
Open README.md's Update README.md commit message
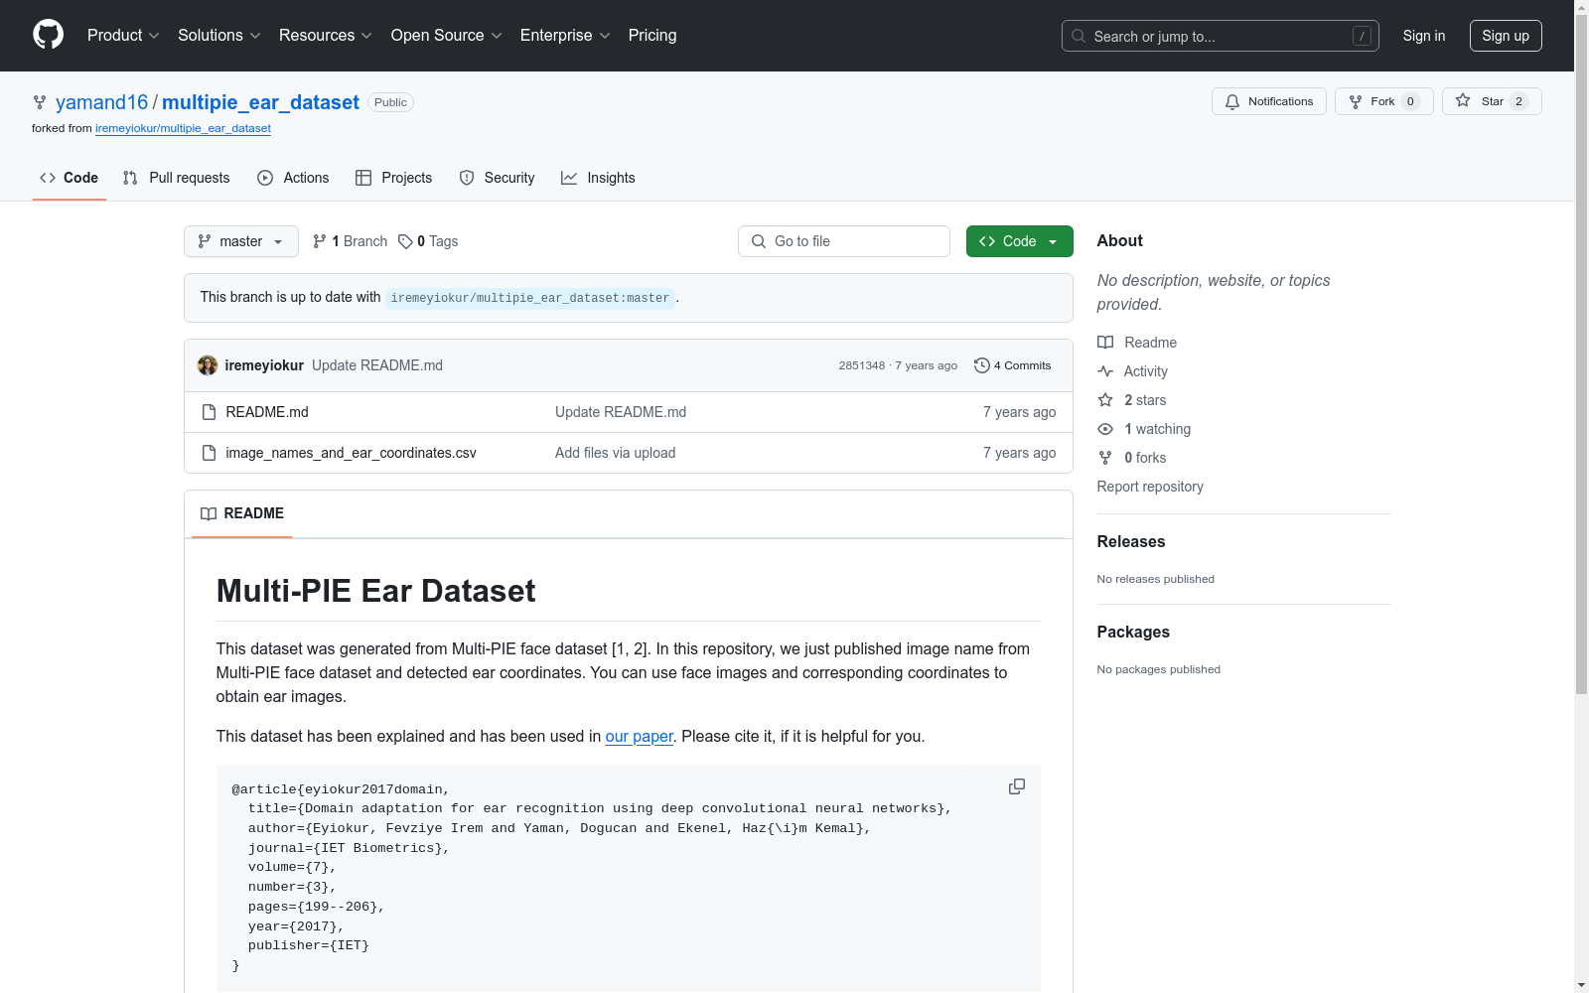coord(621,412)
